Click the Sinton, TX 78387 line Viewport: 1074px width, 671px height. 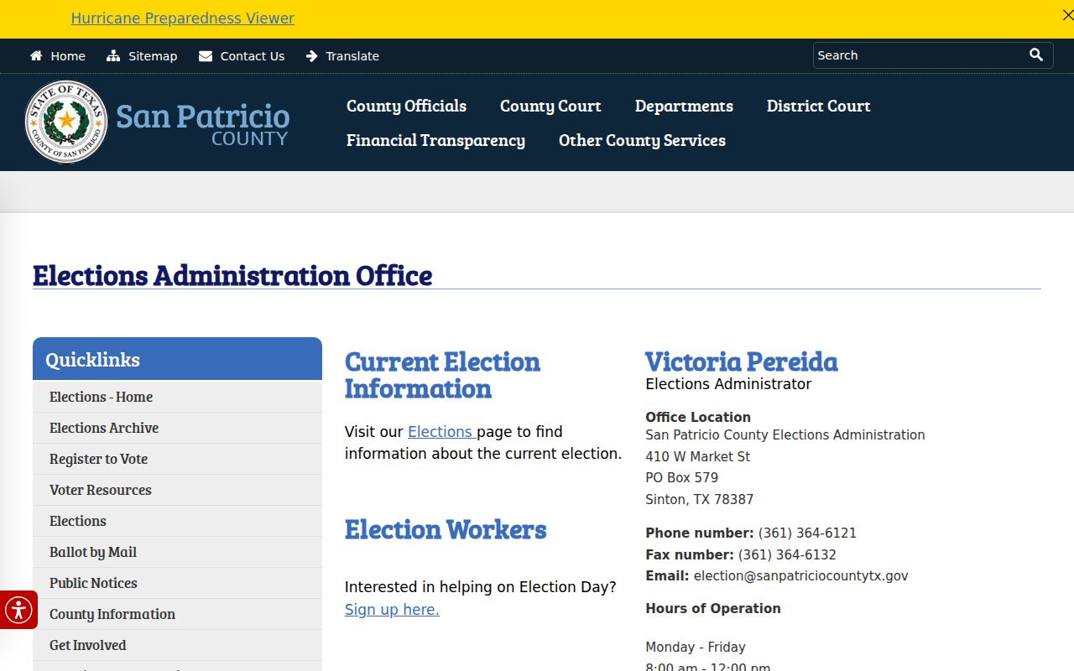pos(700,499)
